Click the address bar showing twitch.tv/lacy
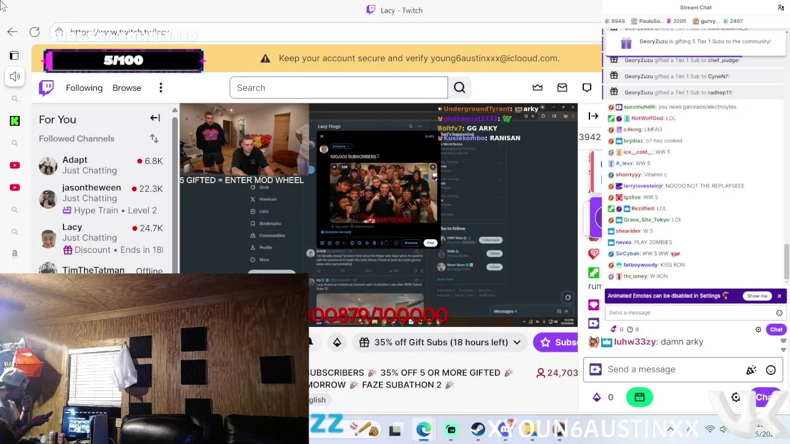 pos(119,31)
